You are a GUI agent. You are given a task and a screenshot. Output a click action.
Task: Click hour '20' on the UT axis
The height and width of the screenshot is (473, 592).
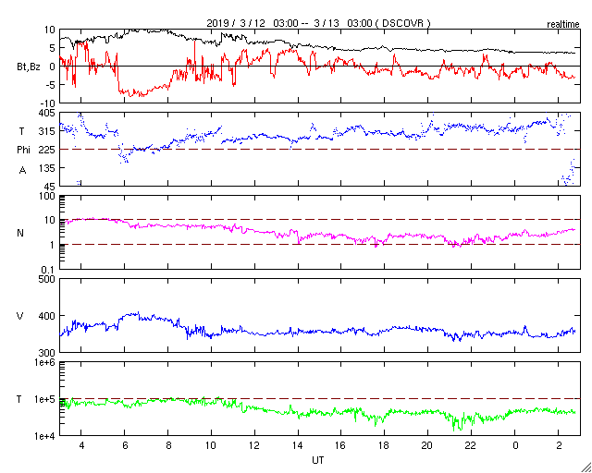click(428, 446)
